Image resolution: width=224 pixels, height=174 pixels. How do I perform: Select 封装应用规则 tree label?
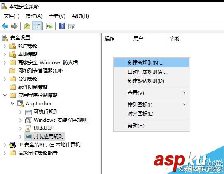[49, 137]
